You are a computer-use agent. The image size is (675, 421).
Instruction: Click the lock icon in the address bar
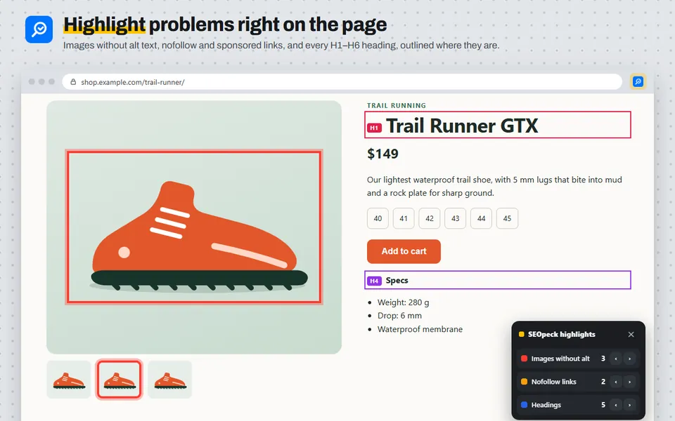[x=73, y=81]
